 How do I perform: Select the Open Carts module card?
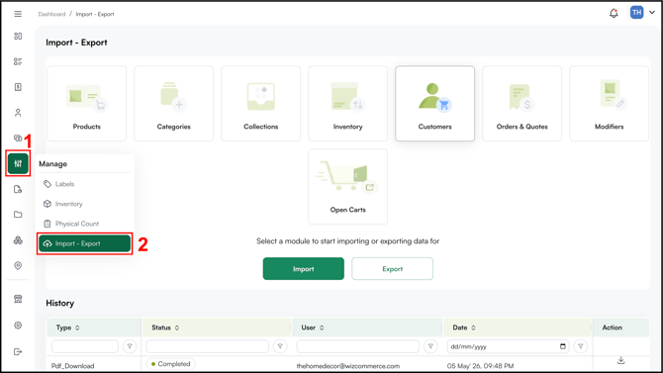click(x=347, y=186)
